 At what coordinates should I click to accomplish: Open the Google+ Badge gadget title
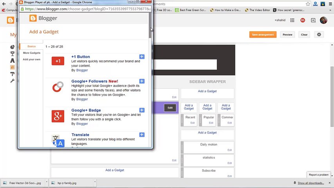86,110
